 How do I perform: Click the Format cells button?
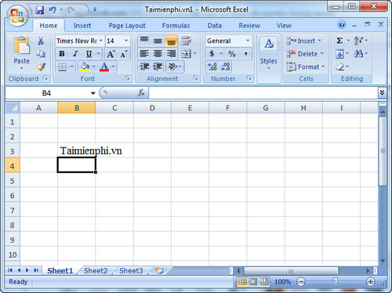[x=306, y=67]
